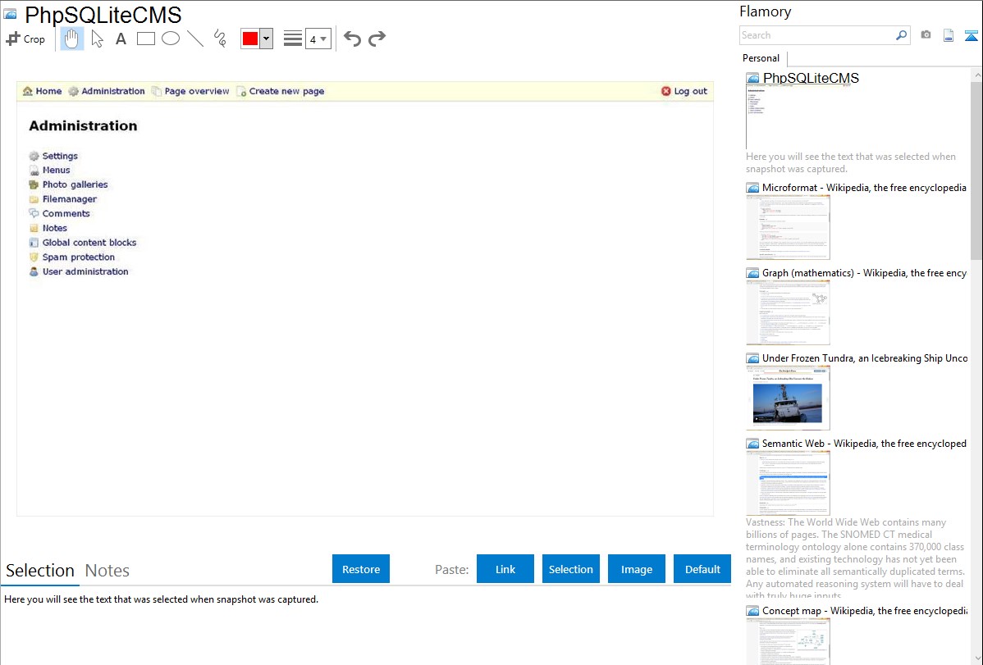Screen dimensions: 983x665
Task: Open the color picker dropdown arrow
Action: [267, 39]
